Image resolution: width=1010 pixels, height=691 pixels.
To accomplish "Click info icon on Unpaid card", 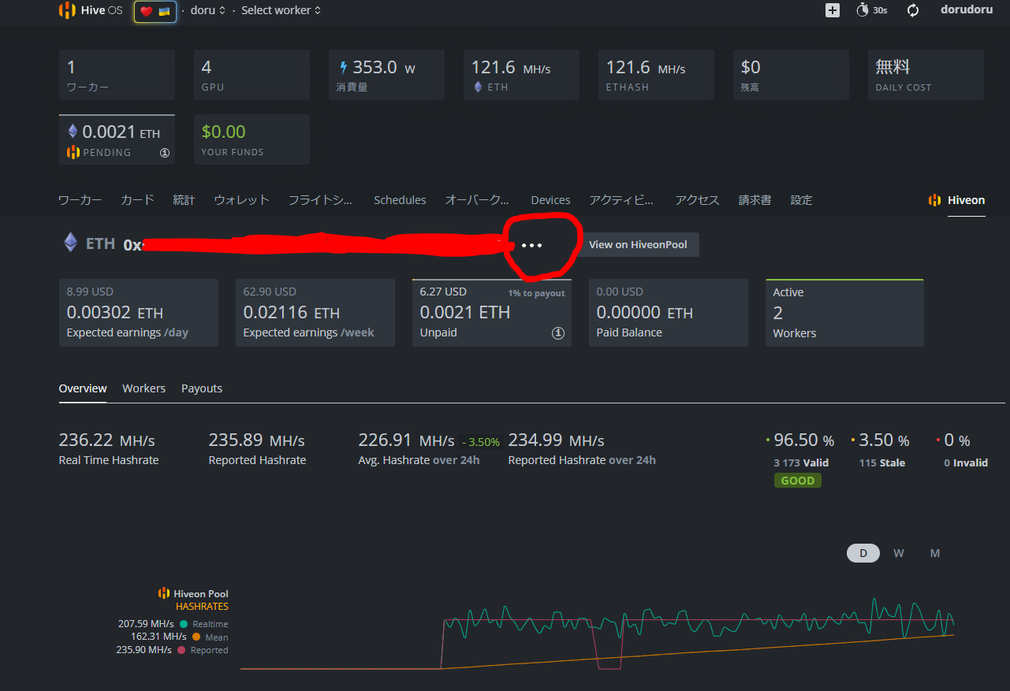I will [x=558, y=333].
